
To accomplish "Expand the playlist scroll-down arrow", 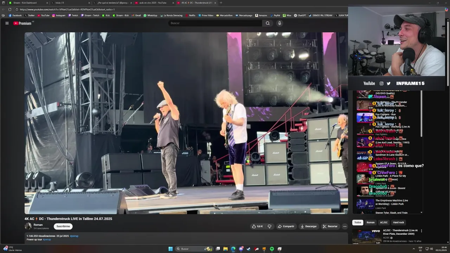I will [422, 213].
